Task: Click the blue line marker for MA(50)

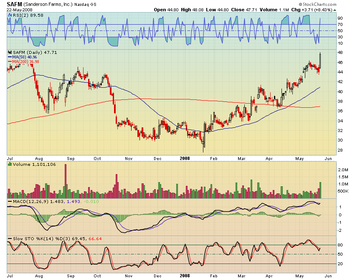Action: pyautogui.click(x=10, y=57)
